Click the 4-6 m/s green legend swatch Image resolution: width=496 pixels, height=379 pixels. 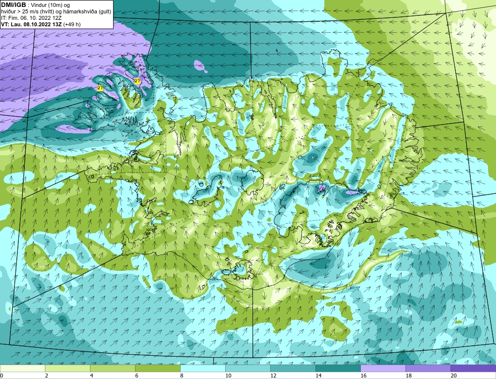point(113,368)
